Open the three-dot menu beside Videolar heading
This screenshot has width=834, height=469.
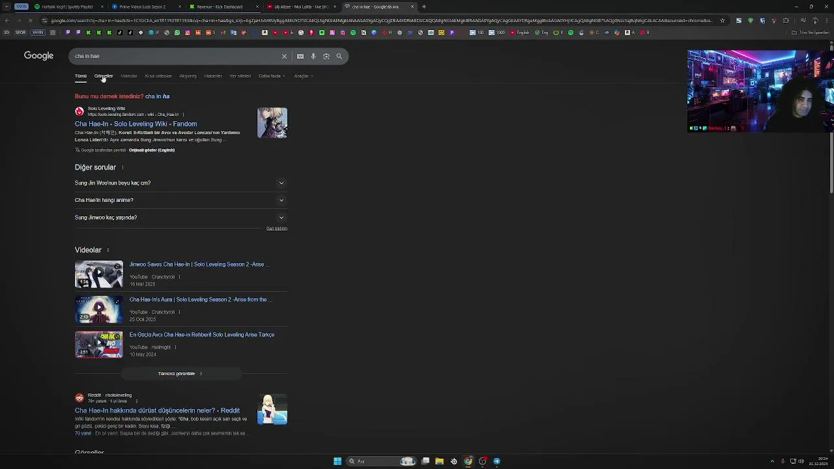108,250
